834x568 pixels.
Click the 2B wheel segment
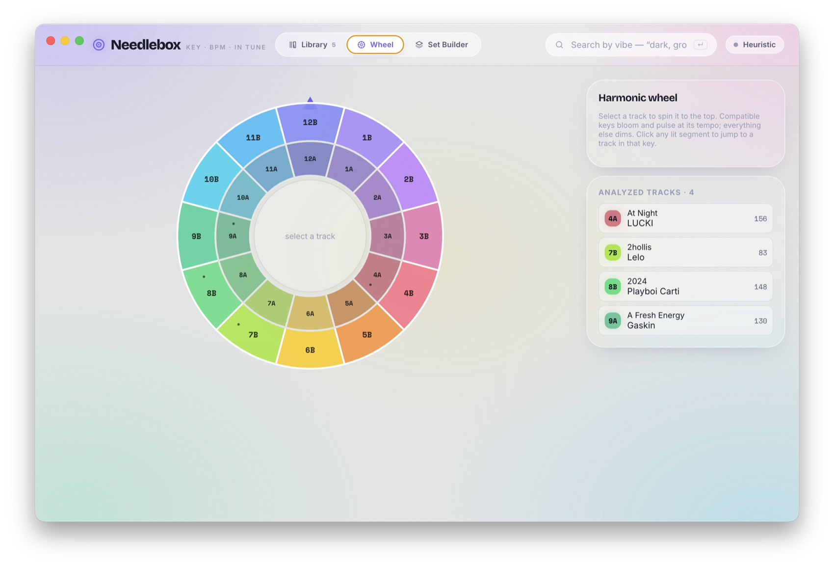point(409,179)
